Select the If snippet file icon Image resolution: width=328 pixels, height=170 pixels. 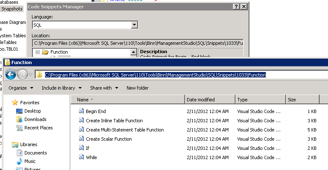81,148
